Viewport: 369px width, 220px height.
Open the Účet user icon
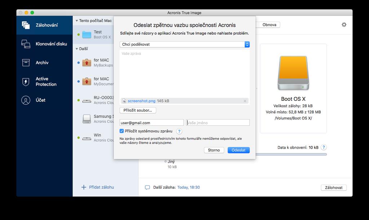[26, 100]
